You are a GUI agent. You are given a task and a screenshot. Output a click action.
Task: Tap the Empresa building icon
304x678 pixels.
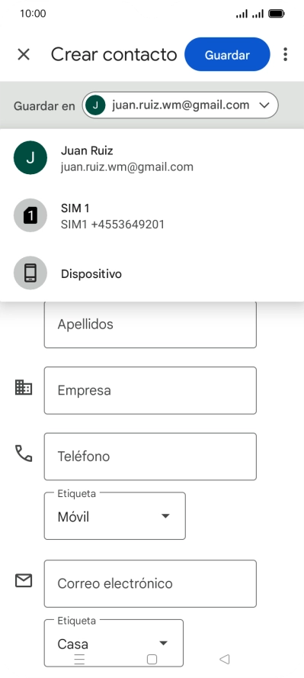pyautogui.click(x=24, y=387)
